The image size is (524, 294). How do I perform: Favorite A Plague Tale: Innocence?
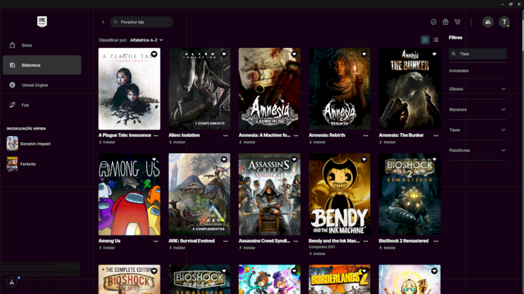click(x=154, y=54)
